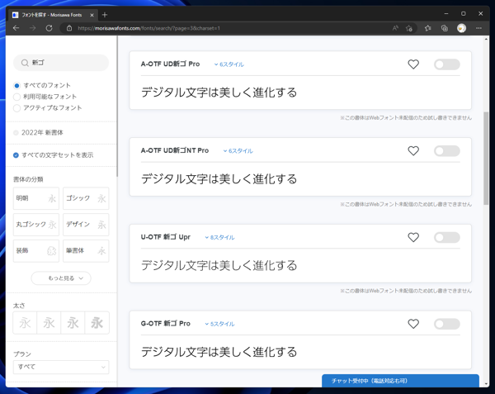Open browser Collections
495x394 pixels.
coord(445,28)
